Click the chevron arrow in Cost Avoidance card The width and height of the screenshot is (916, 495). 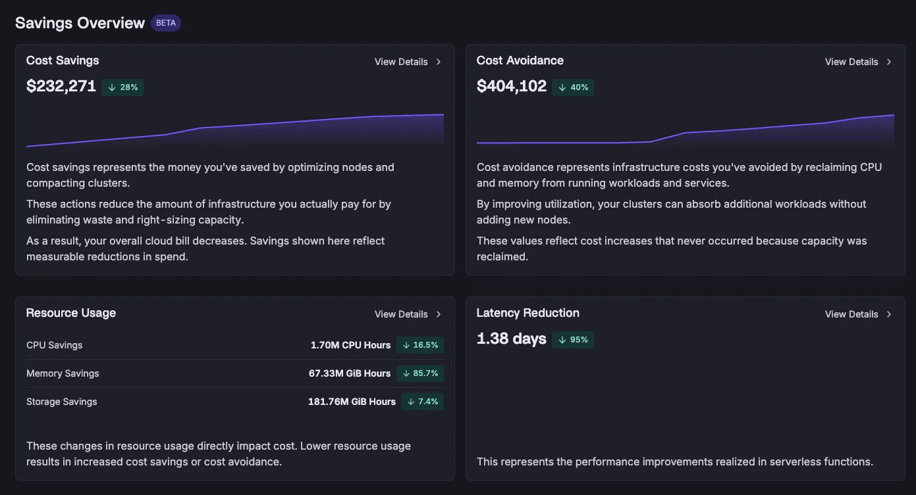coord(889,62)
